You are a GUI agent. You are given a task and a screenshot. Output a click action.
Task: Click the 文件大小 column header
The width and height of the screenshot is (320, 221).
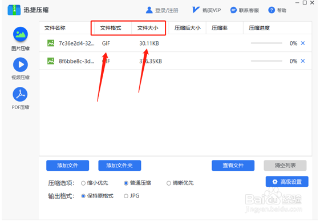148,28
